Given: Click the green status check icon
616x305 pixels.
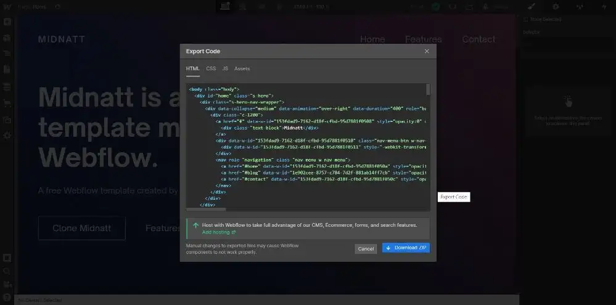Looking at the screenshot, I should 436,7.
